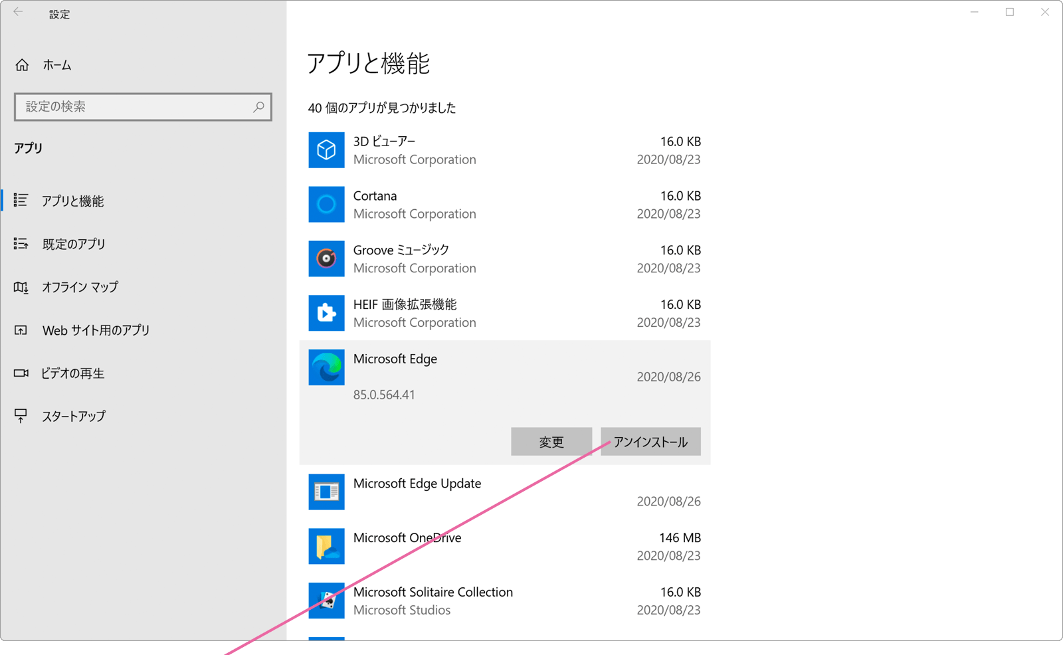Select the default apps (既定のアプリ) icon
Screen dimensions: 1063x655
pos(21,244)
